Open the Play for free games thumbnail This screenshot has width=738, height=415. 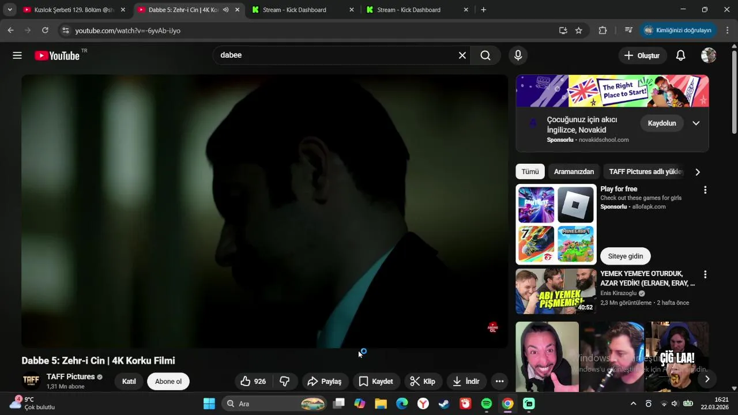(556, 224)
